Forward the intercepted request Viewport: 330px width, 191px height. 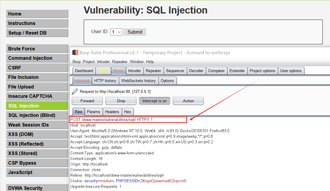[87, 101]
